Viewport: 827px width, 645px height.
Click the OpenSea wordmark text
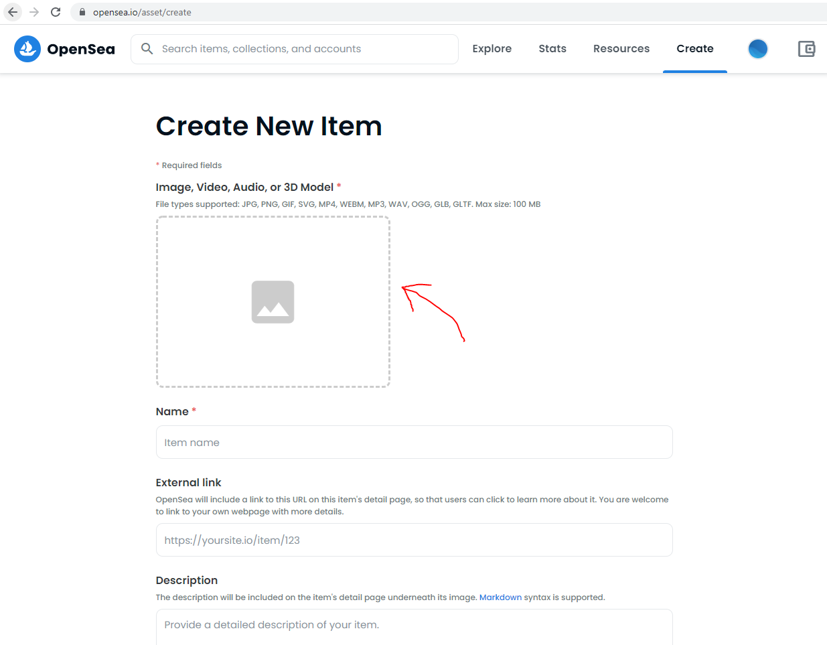(81, 49)
